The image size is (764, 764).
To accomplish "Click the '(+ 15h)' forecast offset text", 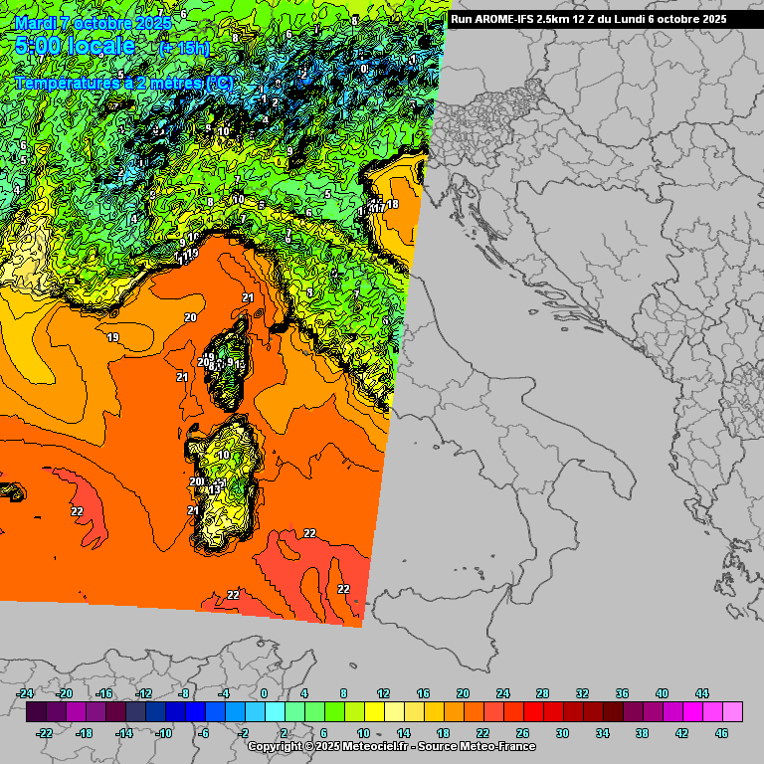I will [184, 48].
